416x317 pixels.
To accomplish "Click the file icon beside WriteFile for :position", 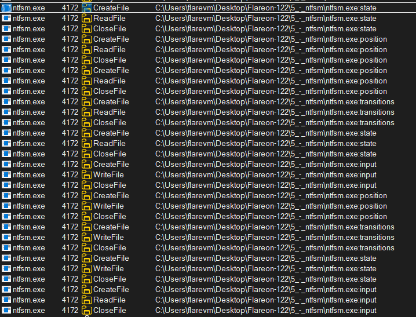I will pyautogui.click(x=87, y=206).
